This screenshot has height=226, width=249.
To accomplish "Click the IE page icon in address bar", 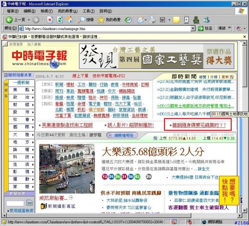I will (x=21, y=28).
